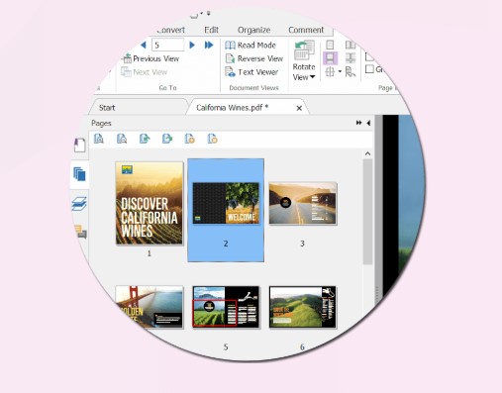Screen dimensions: 502x393
Task: Open the Layers panel in sidebar
Action: (79, 204)
